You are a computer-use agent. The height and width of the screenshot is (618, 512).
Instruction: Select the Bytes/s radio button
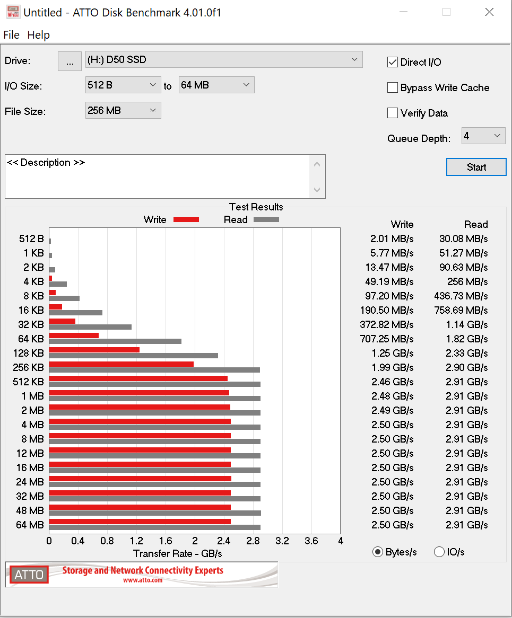[378, 552]
